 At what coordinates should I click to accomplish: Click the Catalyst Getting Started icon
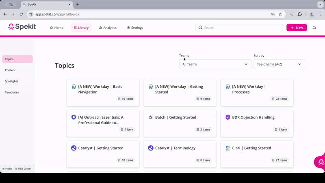coord(74,148)
